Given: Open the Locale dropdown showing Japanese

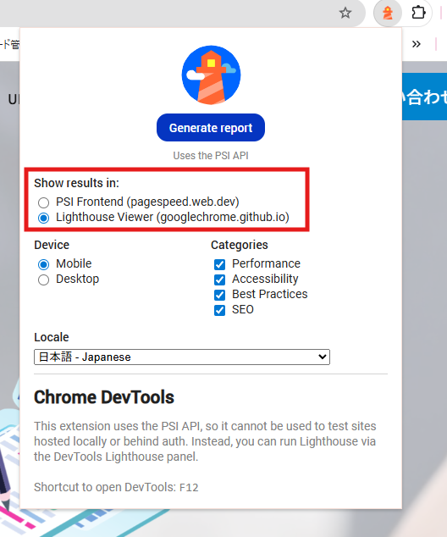Looking at the screenshot, I should [x=182, y=357].
